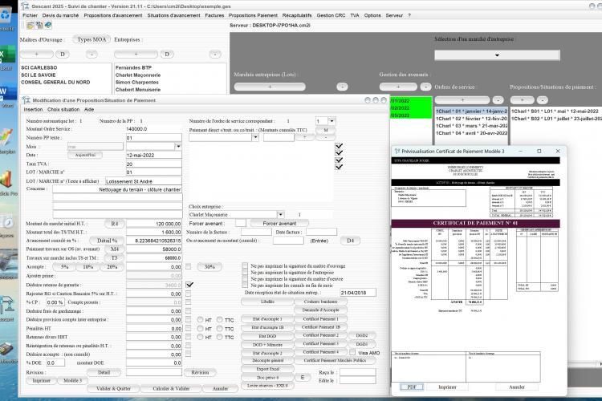Click Aujourd'hui date button

[85, 155]
